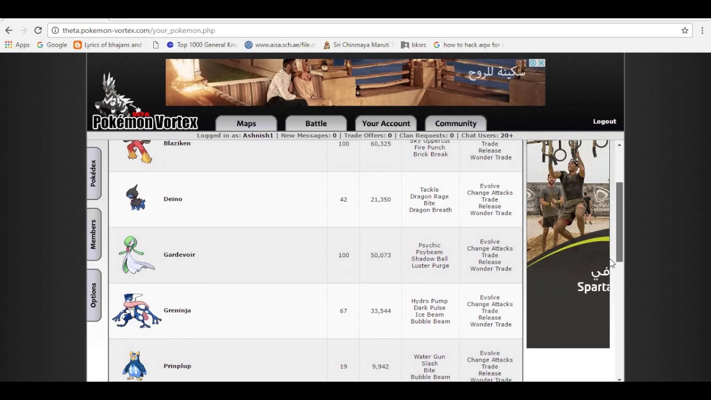711x400 pixels.
Task: Reload the page with refresh icon
Action: [x=38, y=31]
